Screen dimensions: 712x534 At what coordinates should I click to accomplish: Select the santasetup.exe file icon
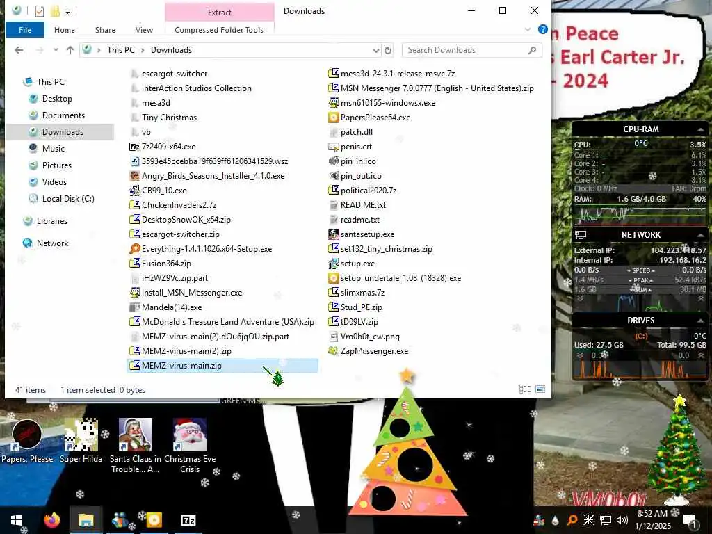(334, 234)
